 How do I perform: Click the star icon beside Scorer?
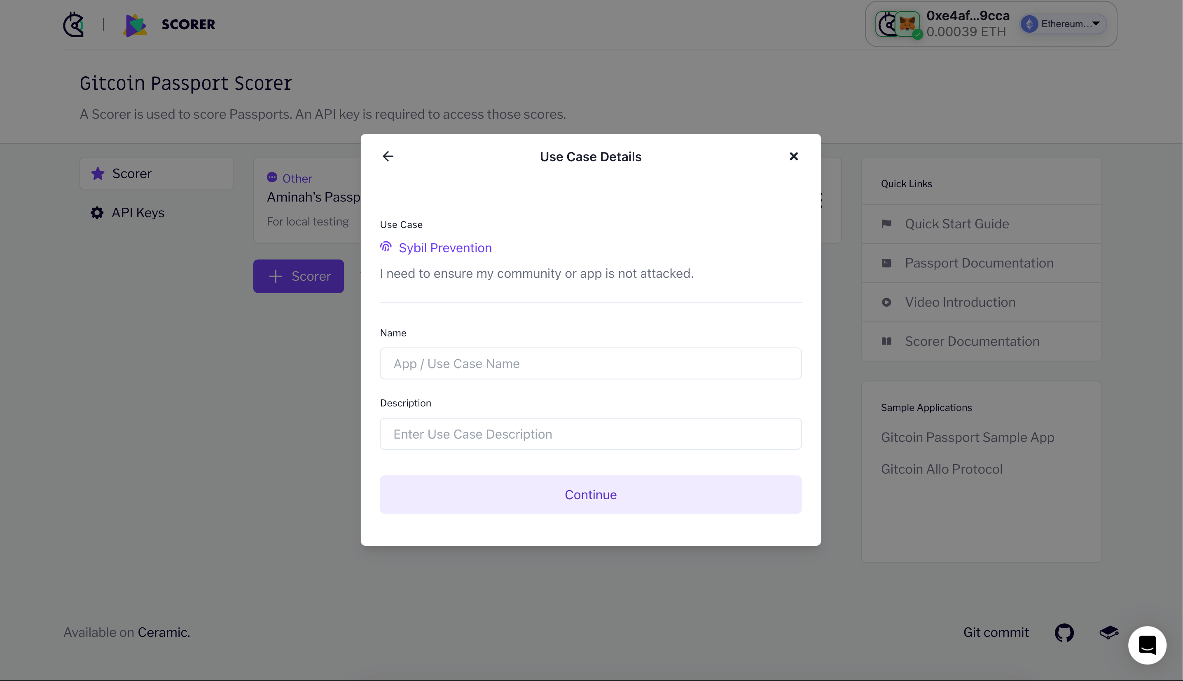pyautogui.click(x=98, y=174)
